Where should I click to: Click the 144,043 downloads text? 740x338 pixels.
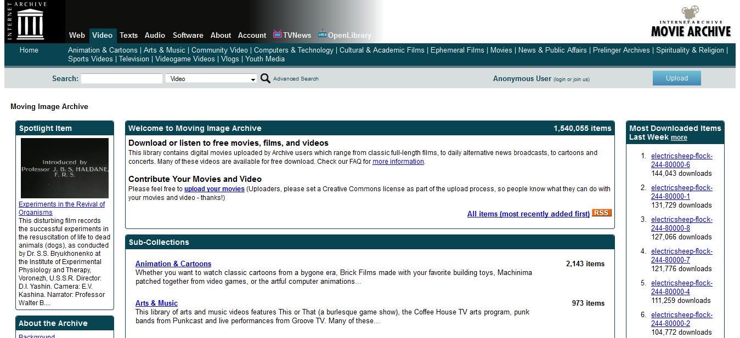pyautogui.click(x=681, y=173)
